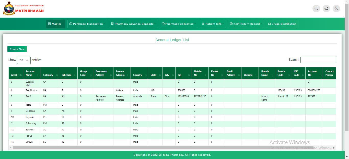Screen dimensions: 349x159
Task: Sort table by Email Address column
Action: (232, 73)
